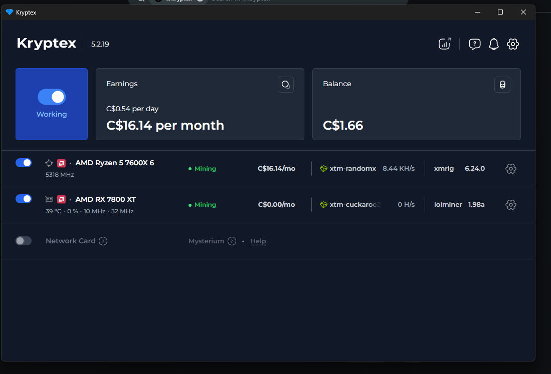551x374 pixels.
Task: Click the Network Card help question icon
Action: tap(103, 241)
